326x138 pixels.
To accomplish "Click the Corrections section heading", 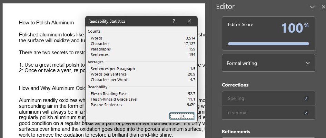I will click(235, 85).
